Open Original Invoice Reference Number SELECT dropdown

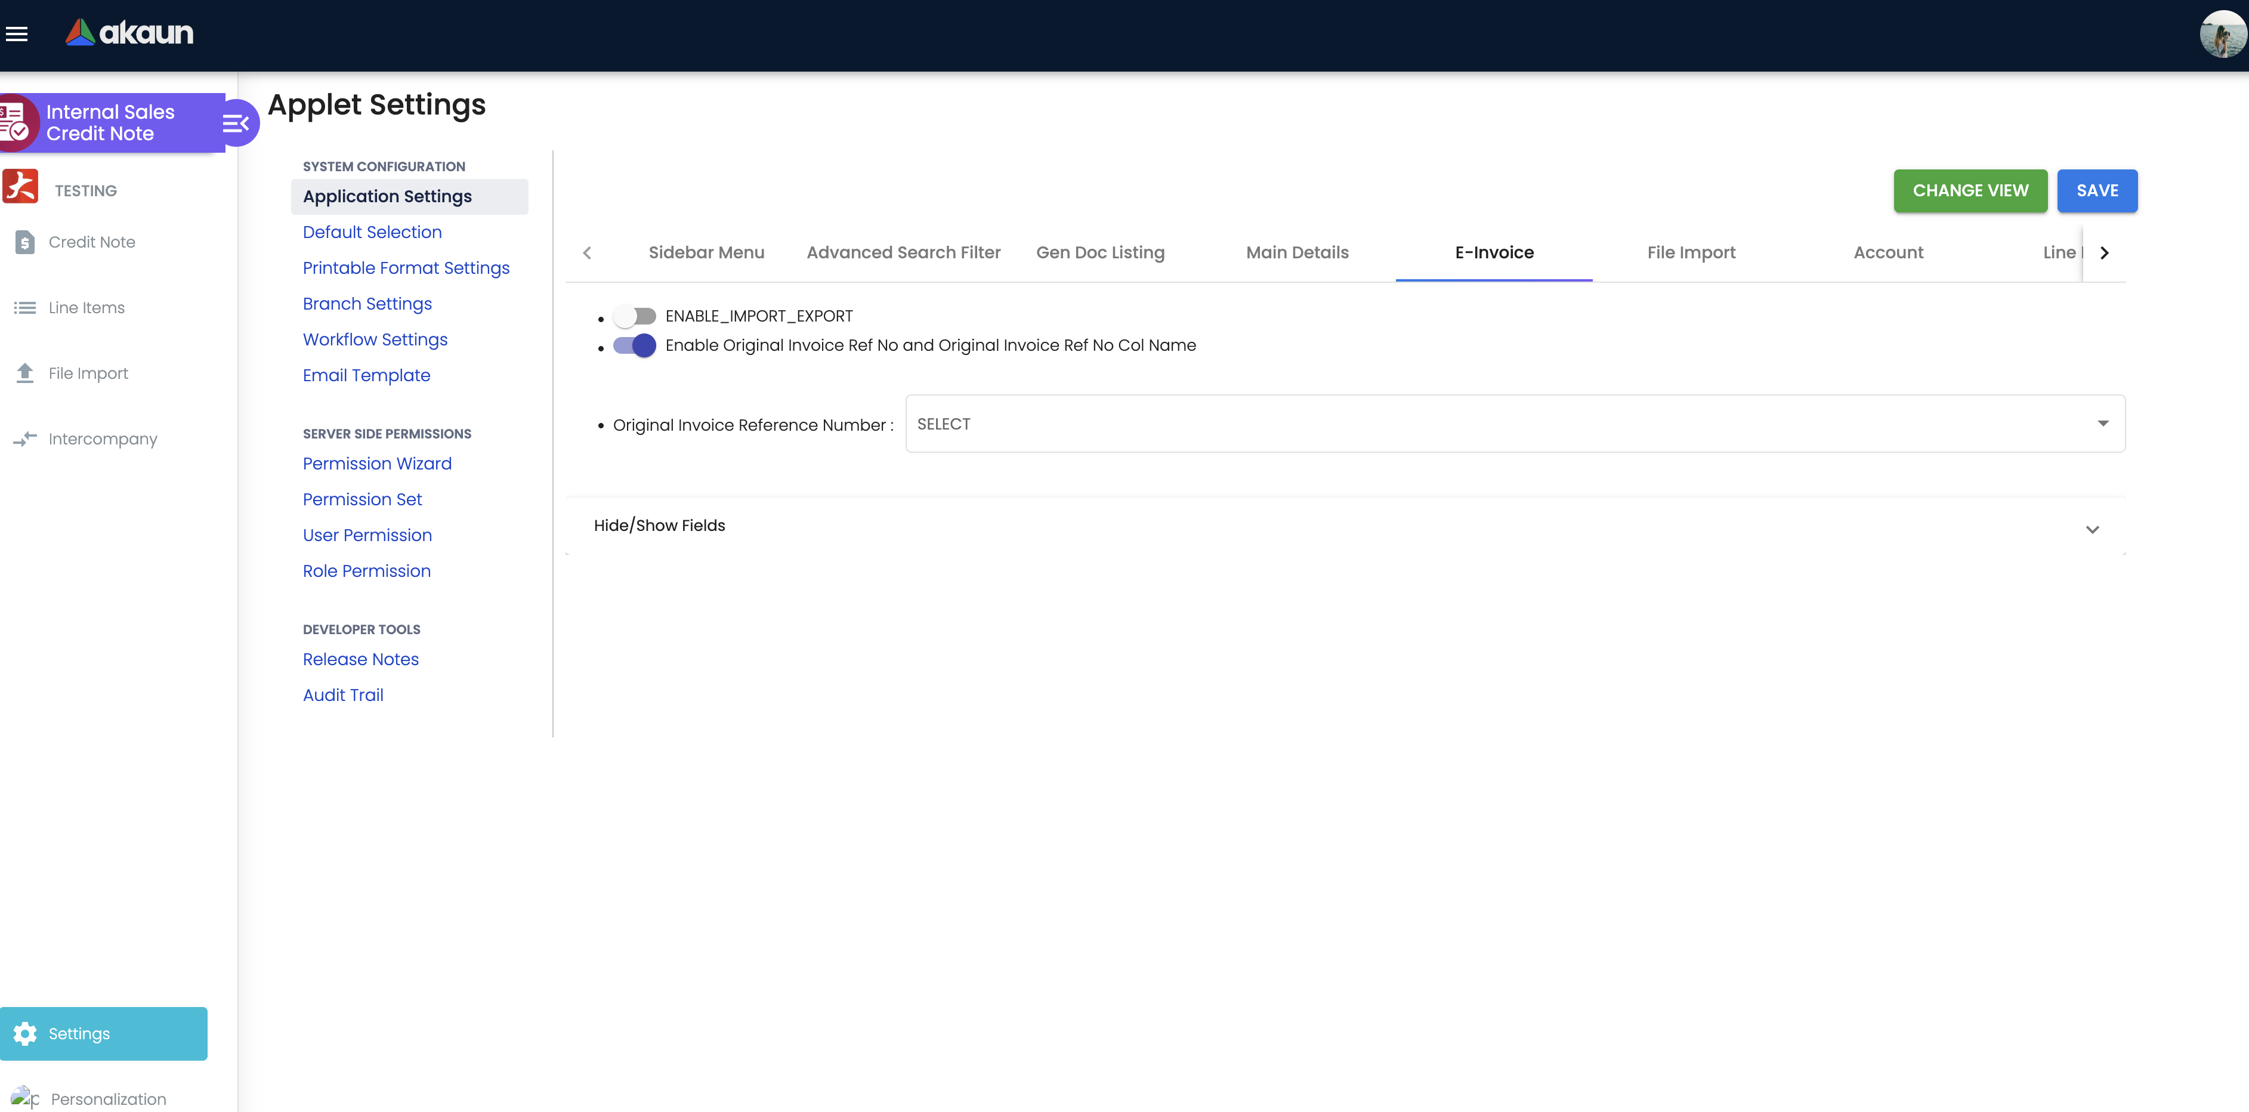[1515, 424]
